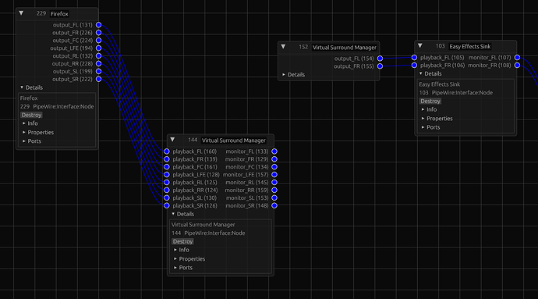Click the Firefox output_FL (131) port
The width and height of the screenshot is (538, 299).
pos(99,25)
